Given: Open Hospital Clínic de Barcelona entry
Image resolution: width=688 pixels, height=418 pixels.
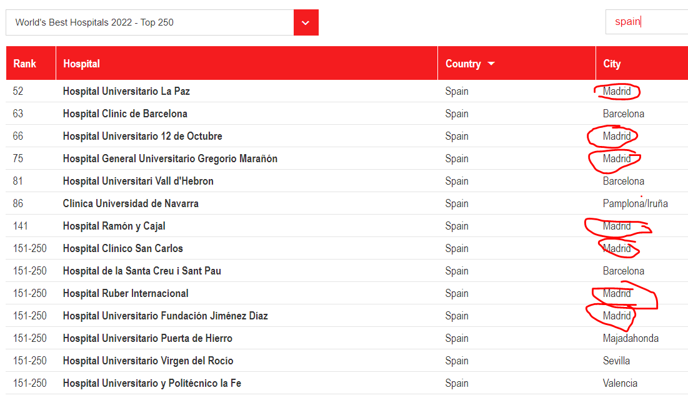Looking at the screenshot, I should (125, 114).
